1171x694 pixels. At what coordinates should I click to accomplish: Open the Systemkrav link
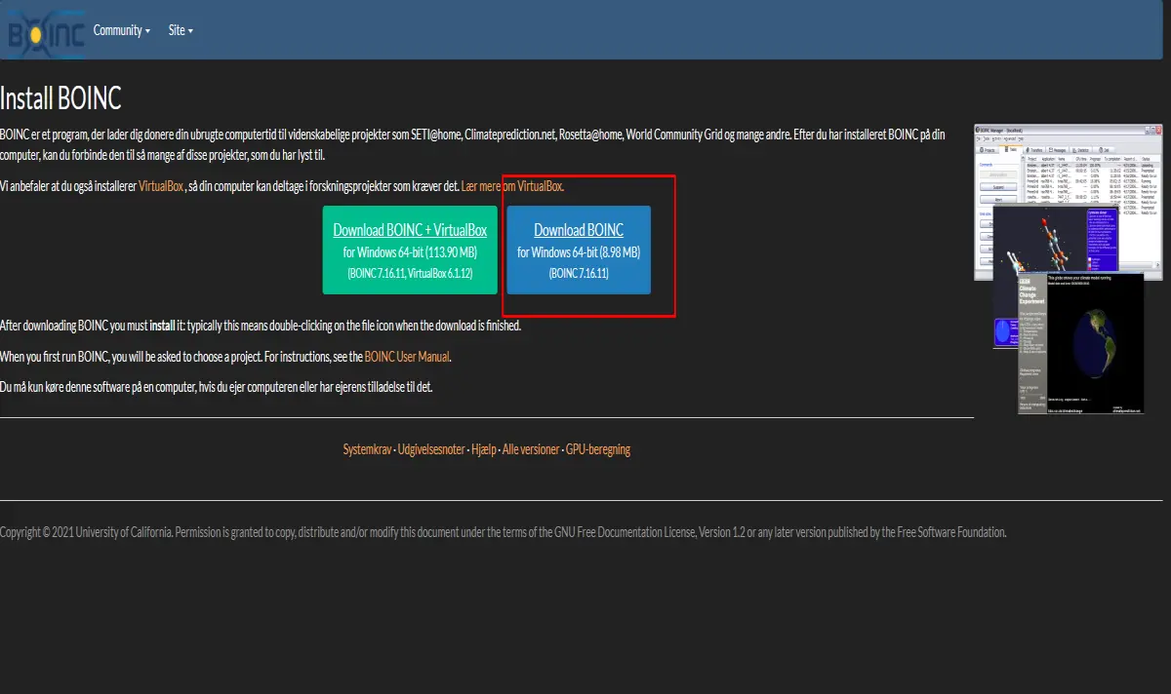point(367,449)
